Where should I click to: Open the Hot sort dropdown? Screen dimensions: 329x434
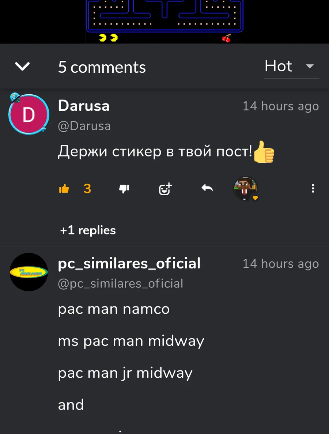coord(292,67)
